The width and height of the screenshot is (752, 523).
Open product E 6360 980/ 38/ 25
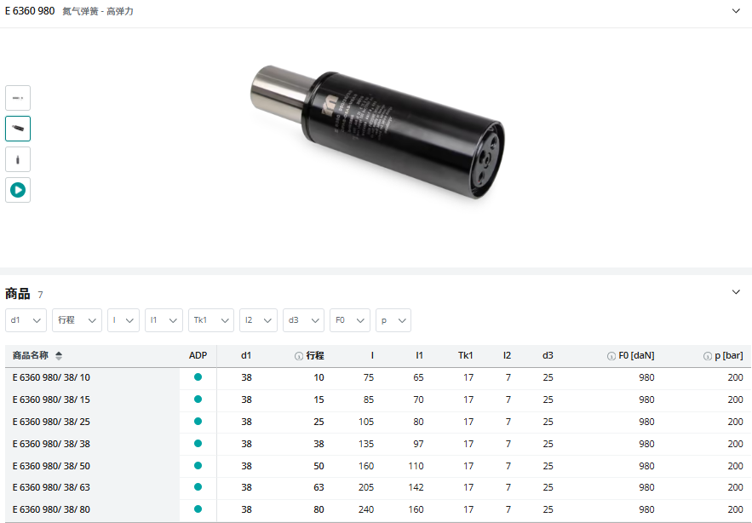51,422
